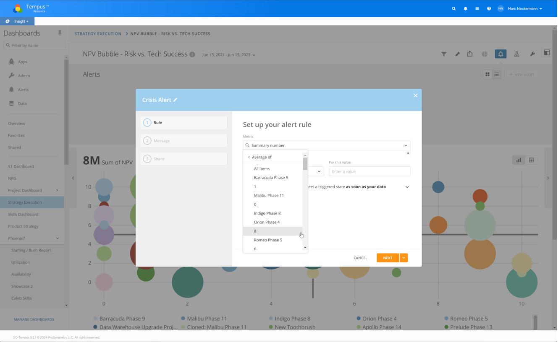Image resolution: width=558 pixels, height=342 pixels.
Task: Go back from Average of submenu
Action: click(x=249, y=157)
